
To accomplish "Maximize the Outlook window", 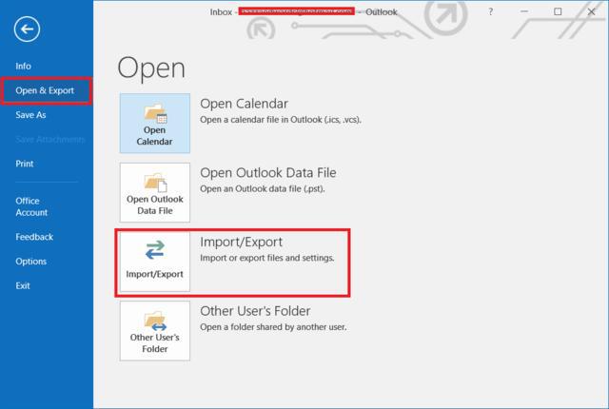I will pos(558,11).
